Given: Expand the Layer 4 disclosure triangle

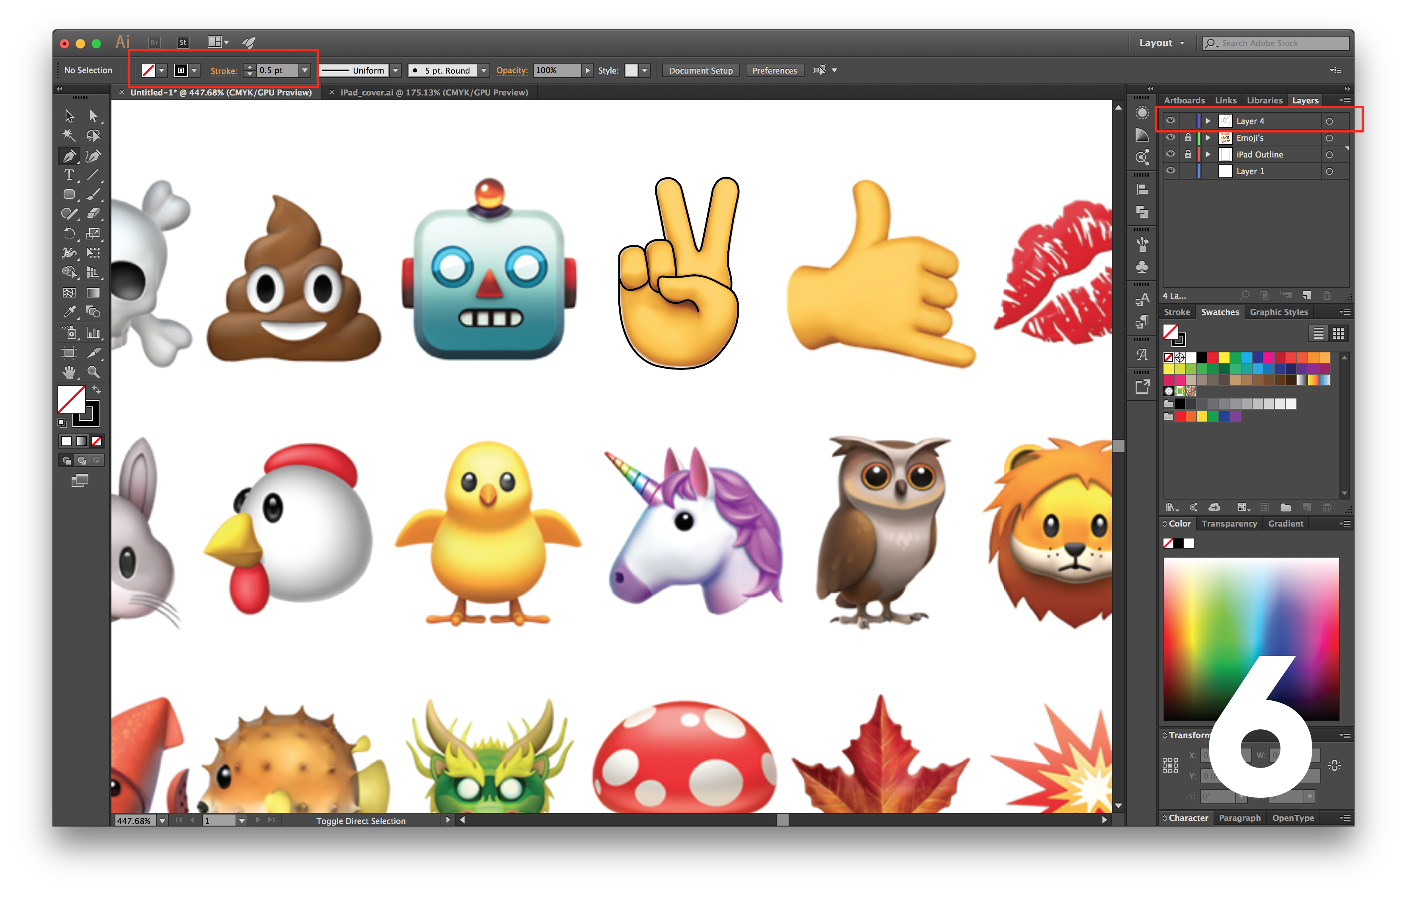Looking at the screenshot, I should coord(1208,121).
